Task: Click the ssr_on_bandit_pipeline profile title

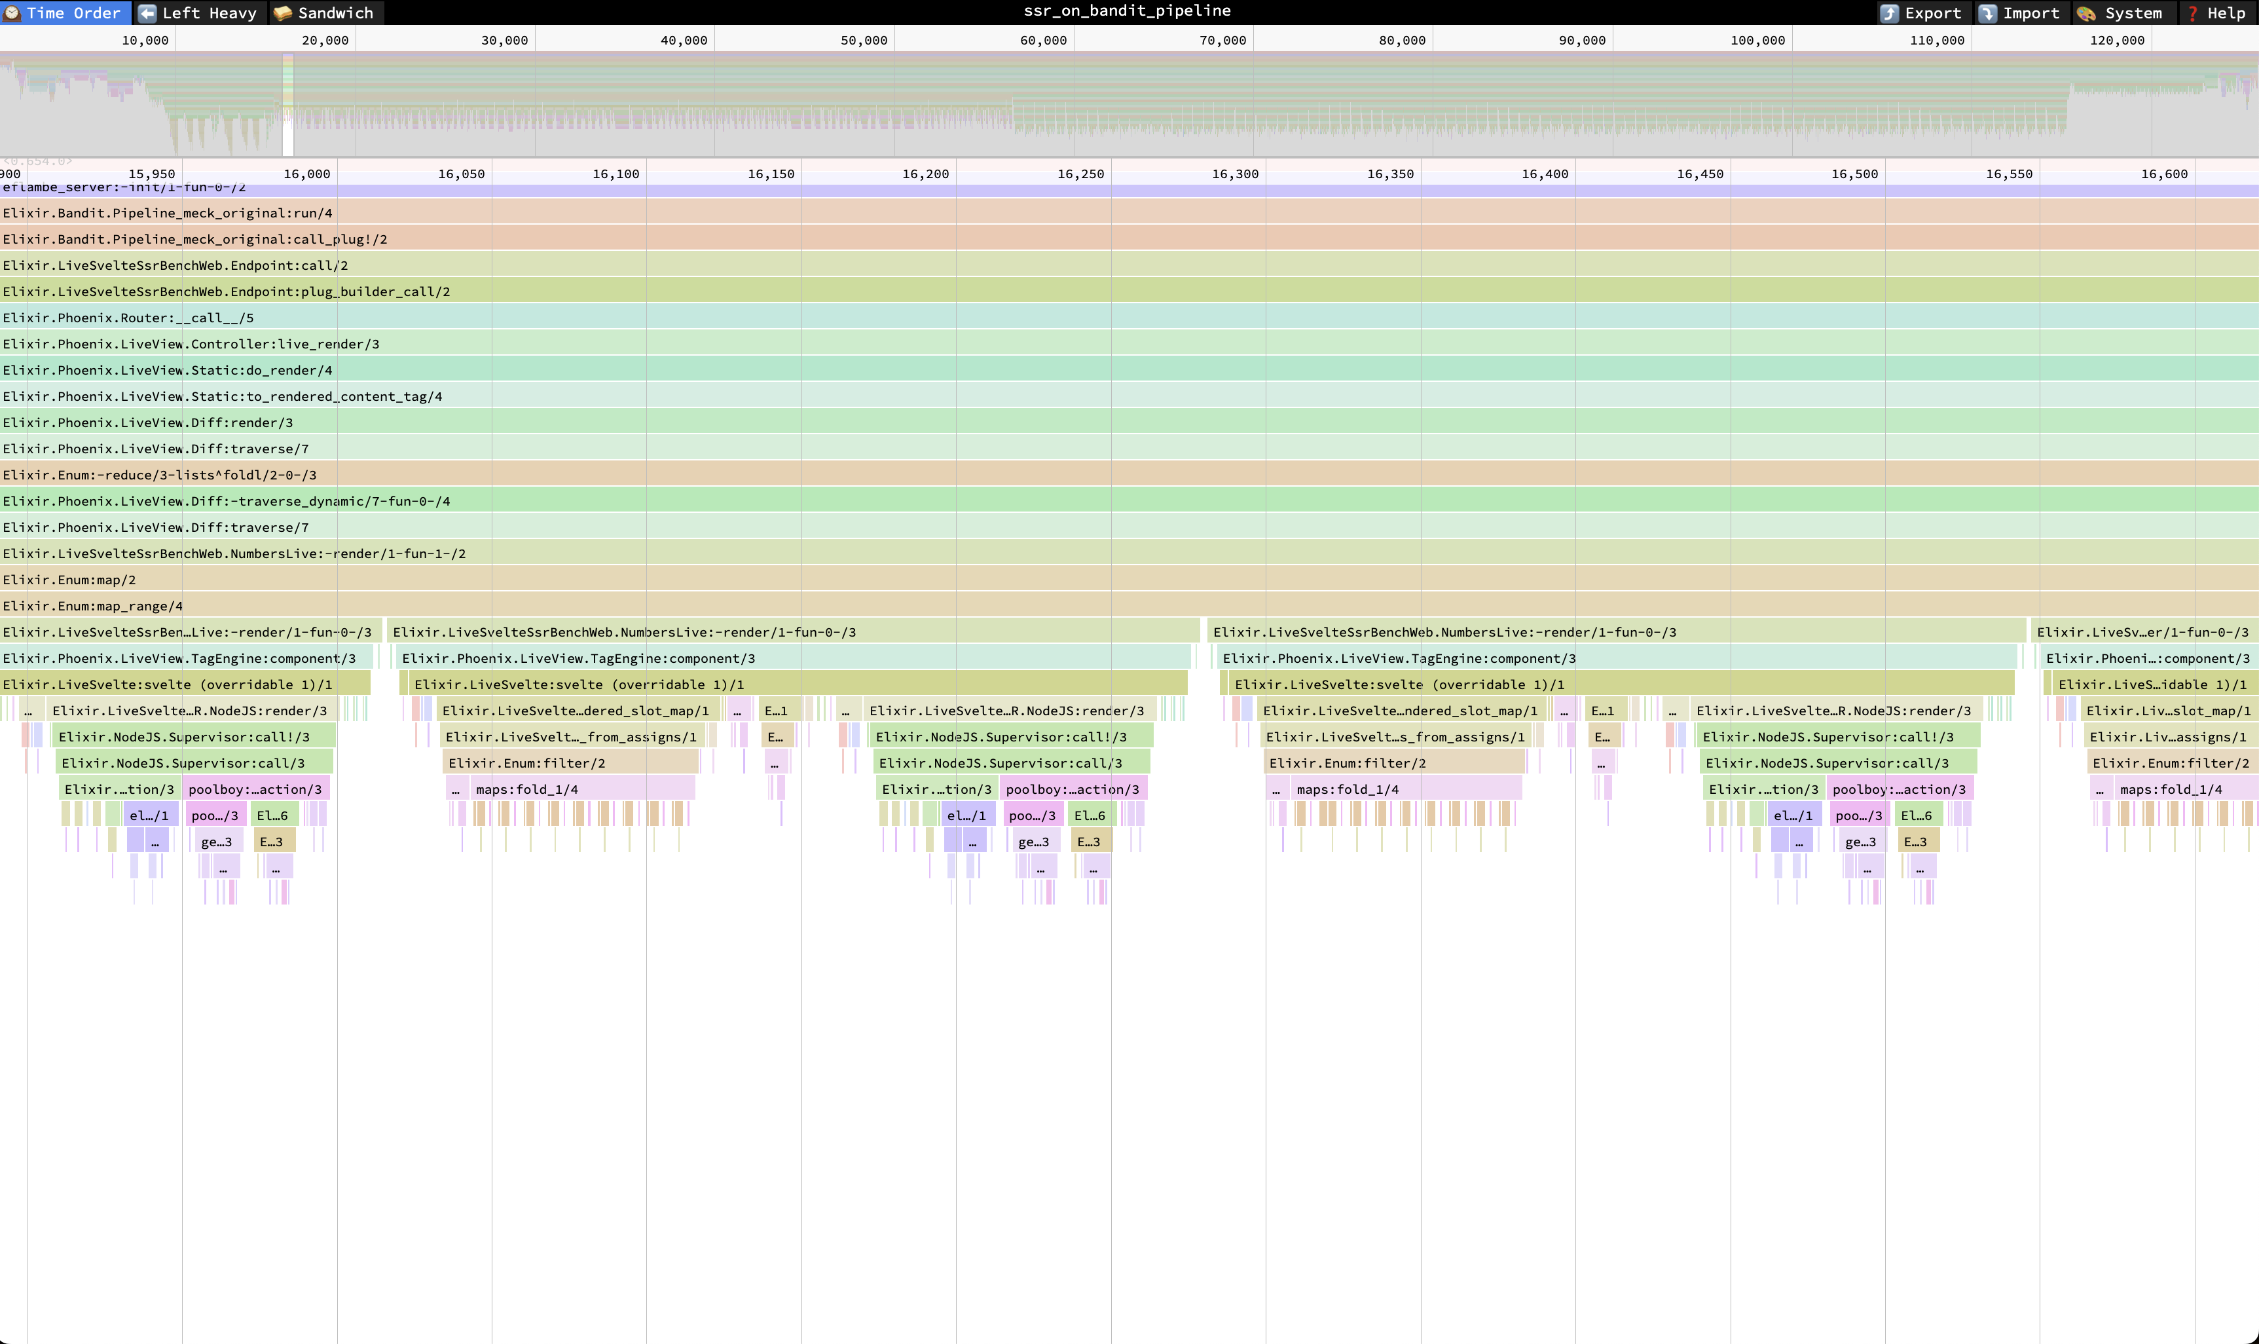Action: tap(1128, 11)
